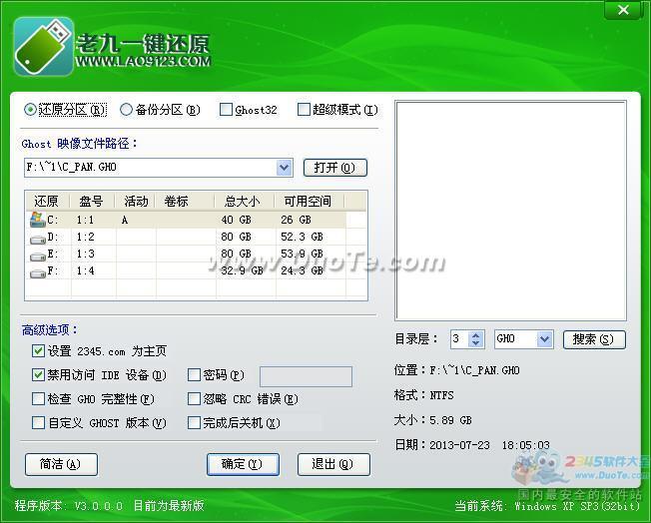Select the E: drive partition icon
This screenshot has width=651, height=523.
coord(37,254)
